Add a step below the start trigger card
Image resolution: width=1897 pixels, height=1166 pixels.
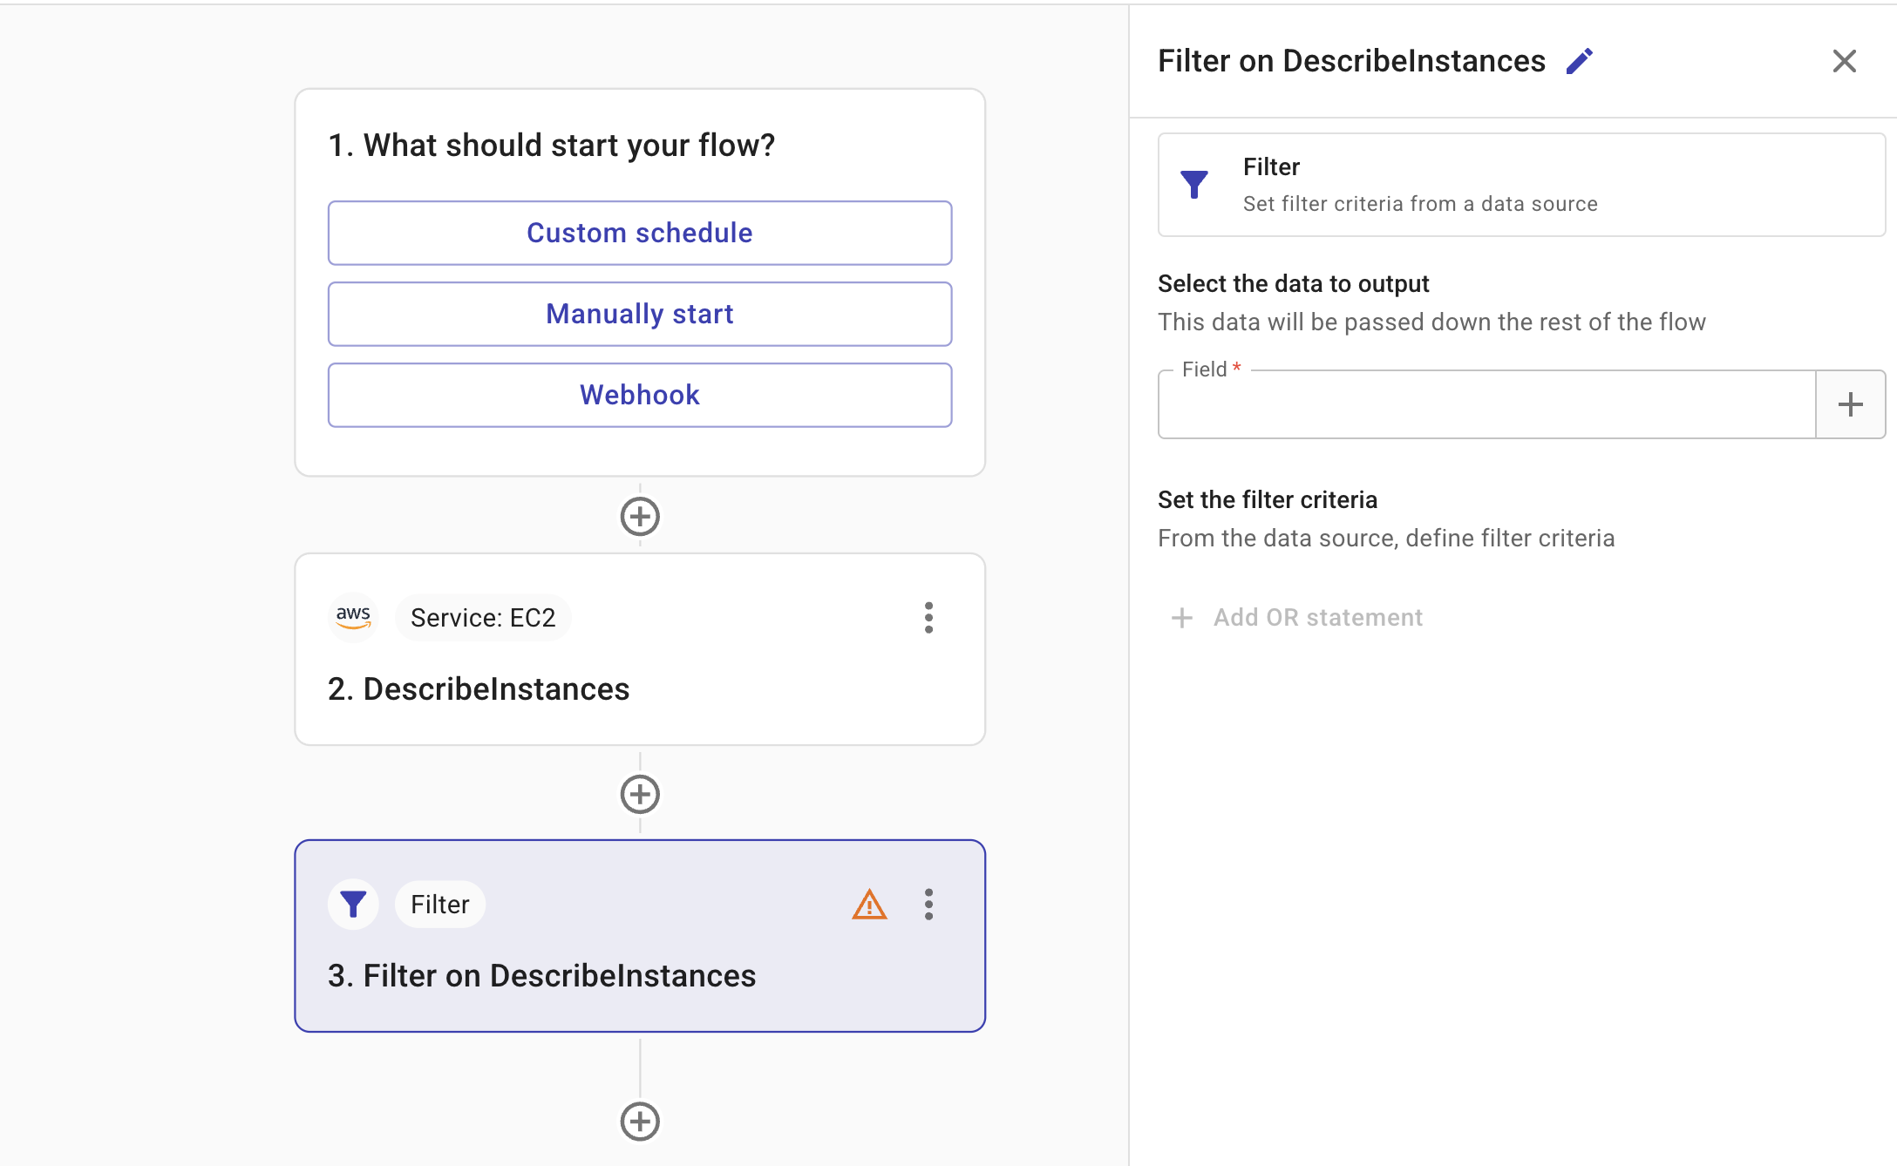640,517
